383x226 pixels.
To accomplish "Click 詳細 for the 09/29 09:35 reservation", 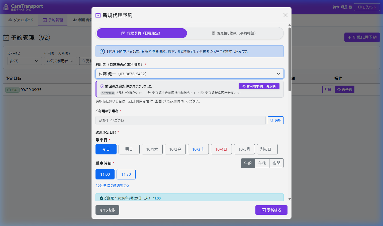I will pos(328,89).
